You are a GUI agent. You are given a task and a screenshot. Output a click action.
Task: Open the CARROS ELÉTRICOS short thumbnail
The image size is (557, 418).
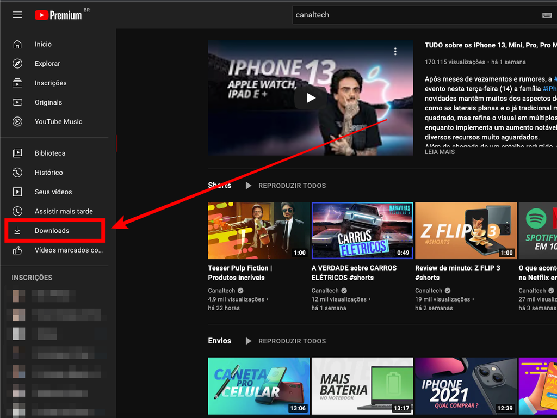362,230
